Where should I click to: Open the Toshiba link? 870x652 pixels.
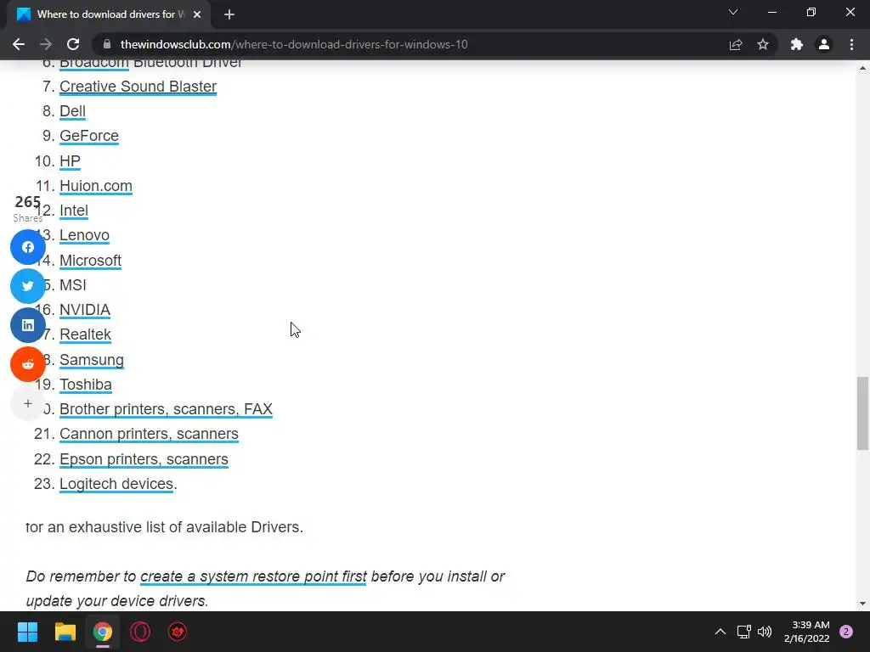click(86, 385)
